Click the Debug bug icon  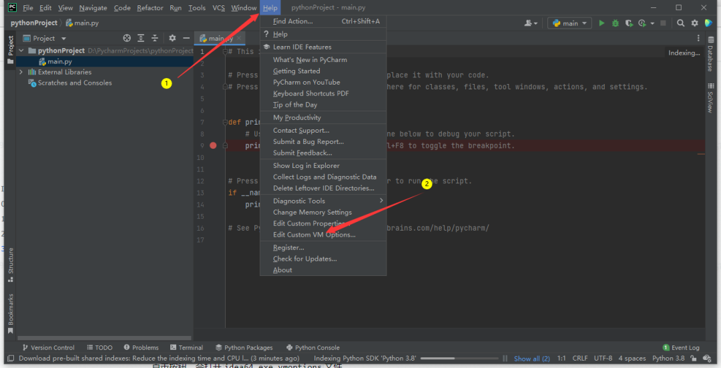coord(616,23)
